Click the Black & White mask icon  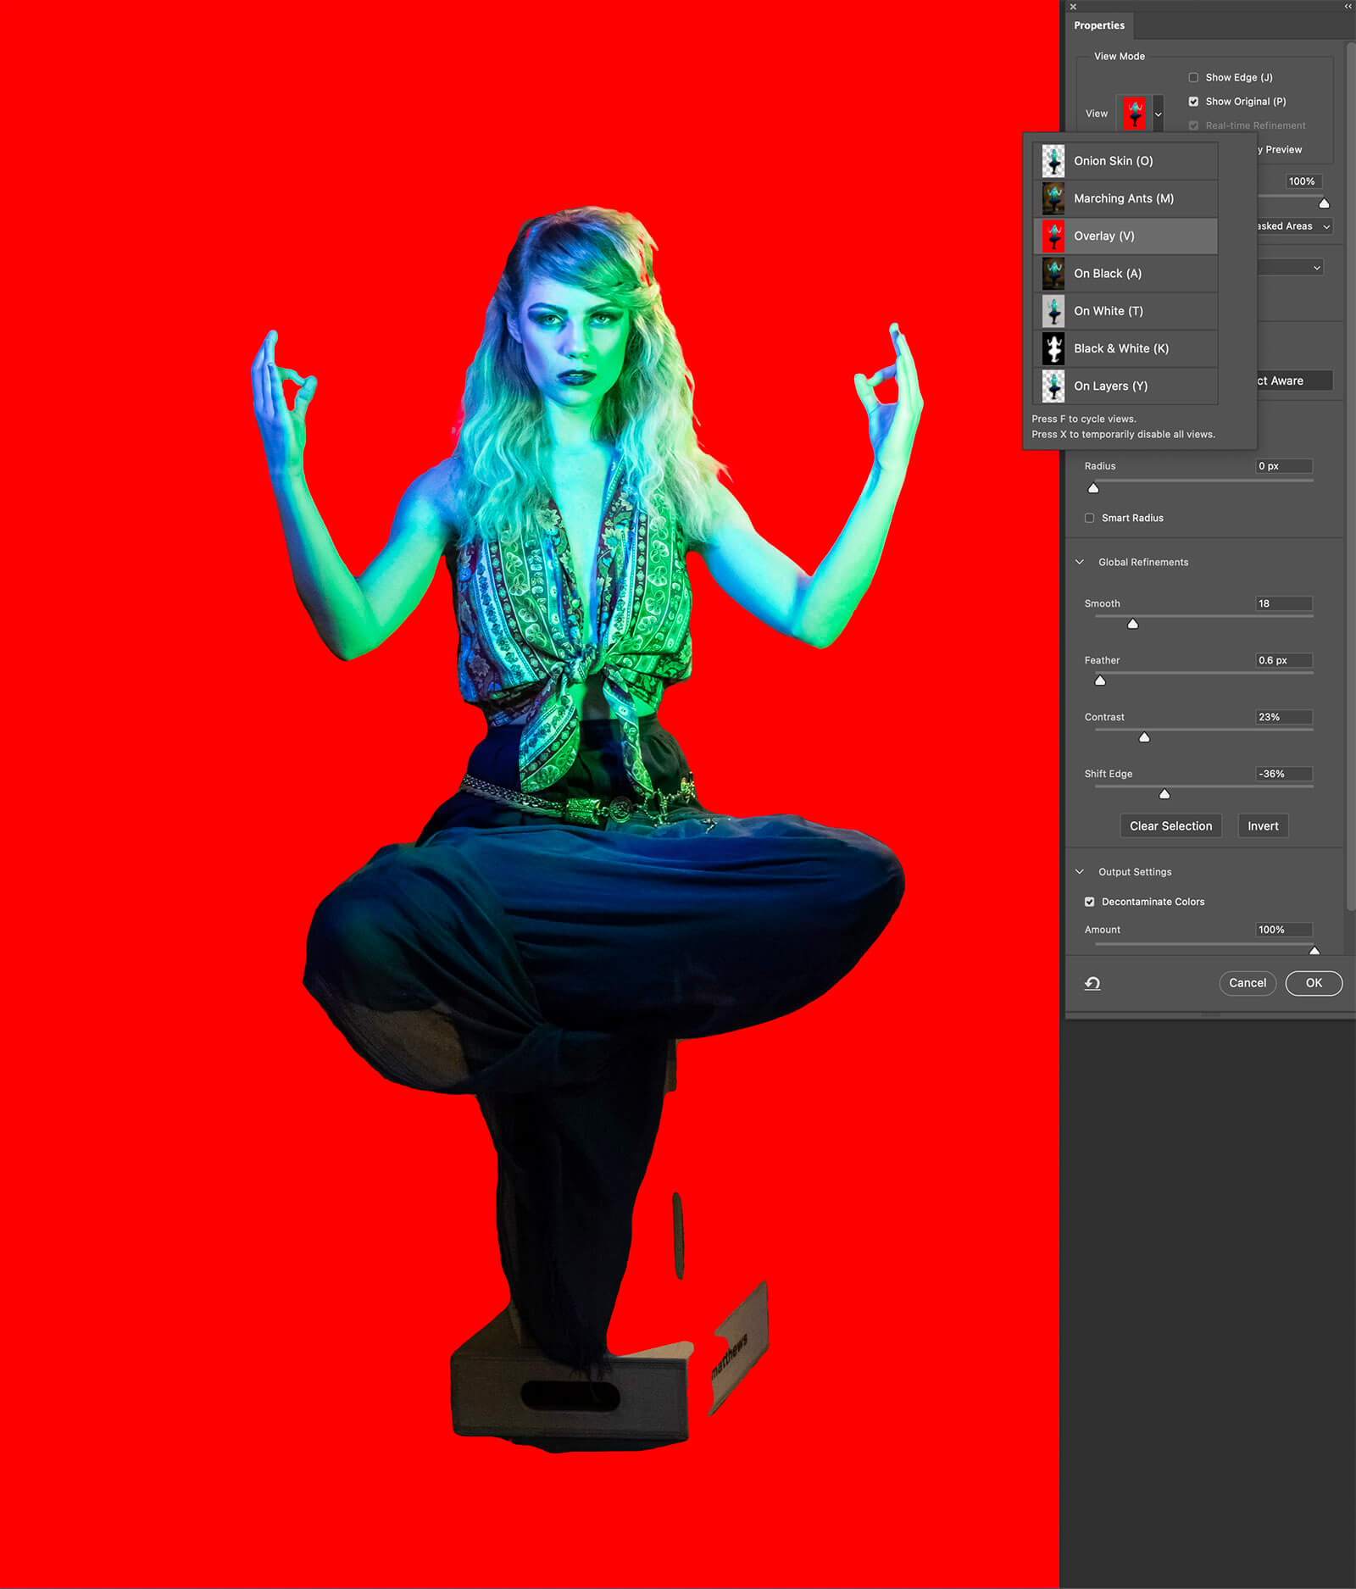click(1053, 348)
